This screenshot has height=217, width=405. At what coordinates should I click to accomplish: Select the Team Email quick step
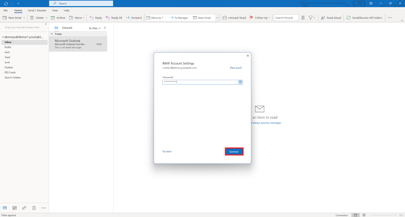pyautogui.click(x=202, y=18)
